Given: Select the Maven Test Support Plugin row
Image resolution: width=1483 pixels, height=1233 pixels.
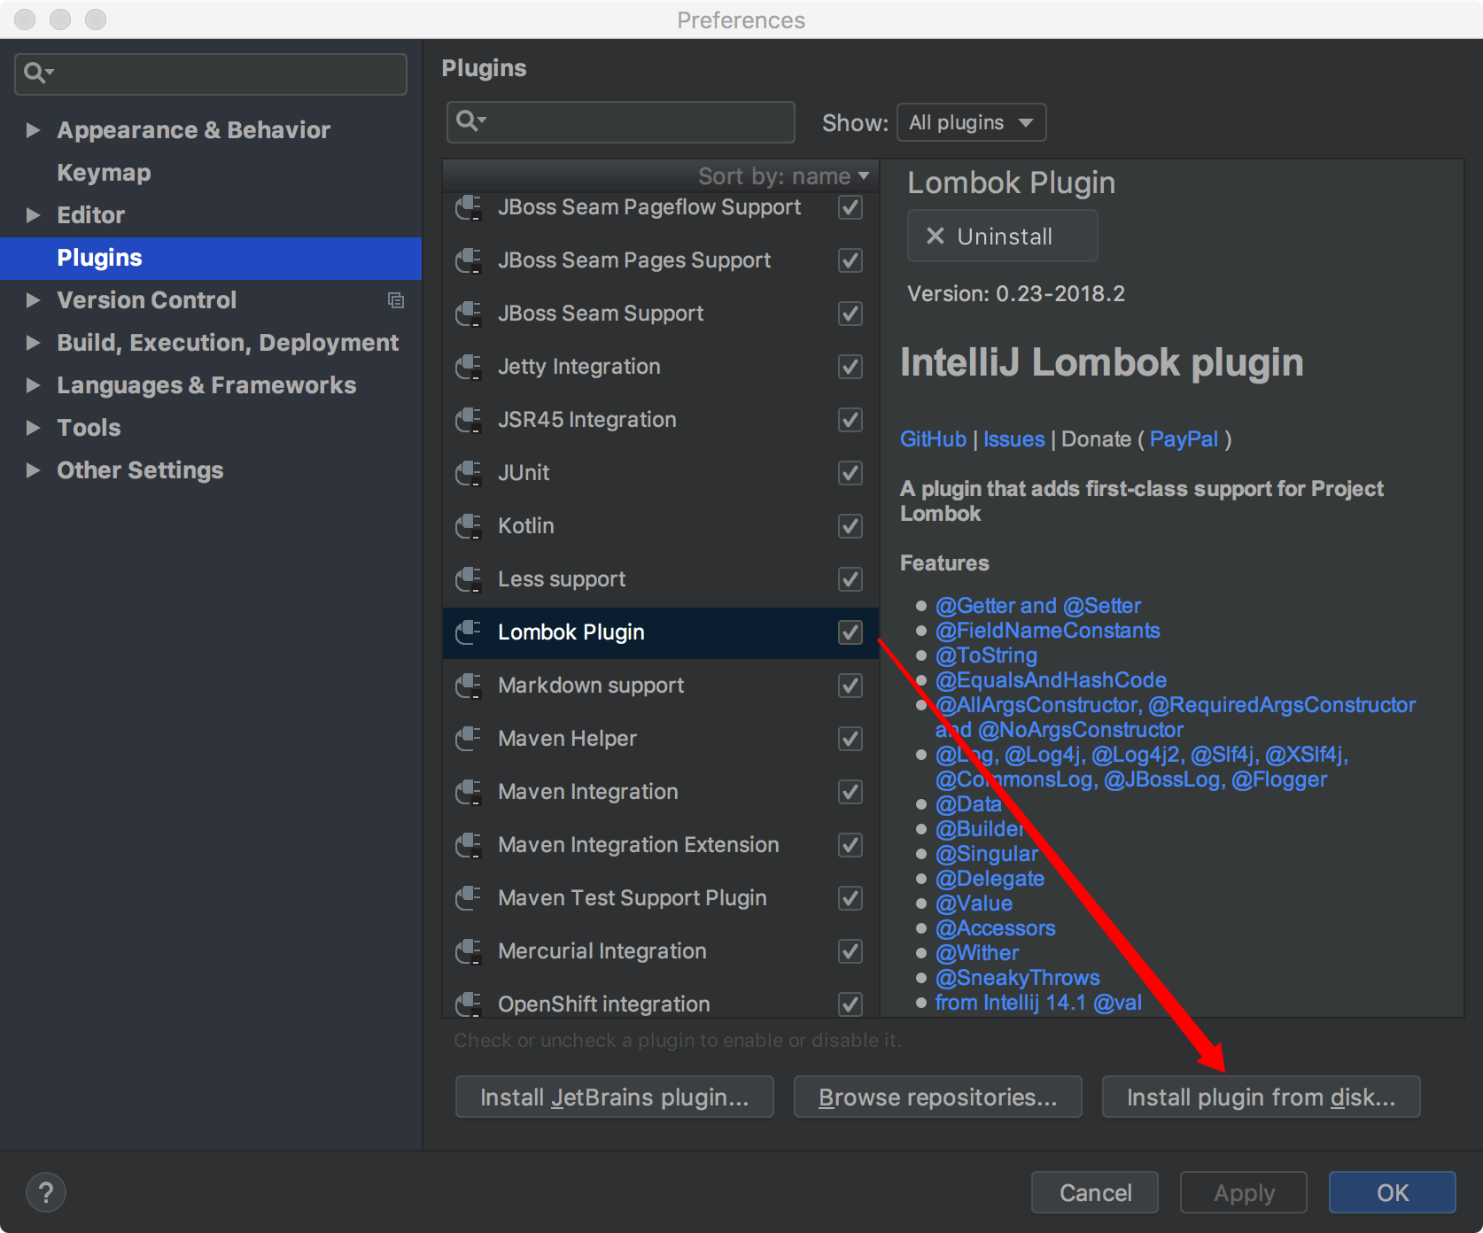Looking at the screenshot, I should coord(660,898).
